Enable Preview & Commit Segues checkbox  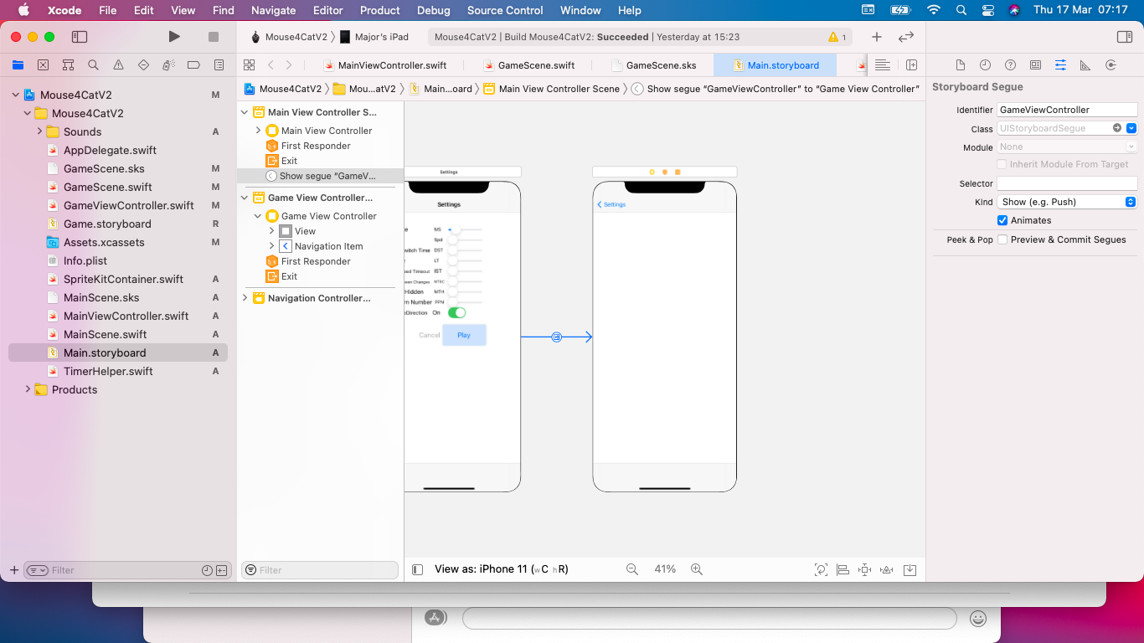[1002, 239]
